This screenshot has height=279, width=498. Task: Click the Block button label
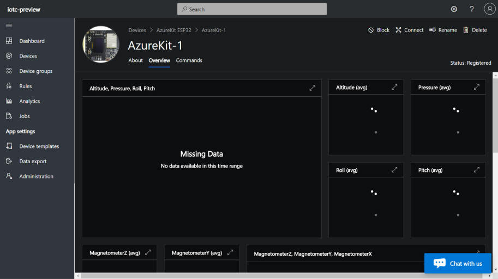pyautogui.click(x=383, y=30)
